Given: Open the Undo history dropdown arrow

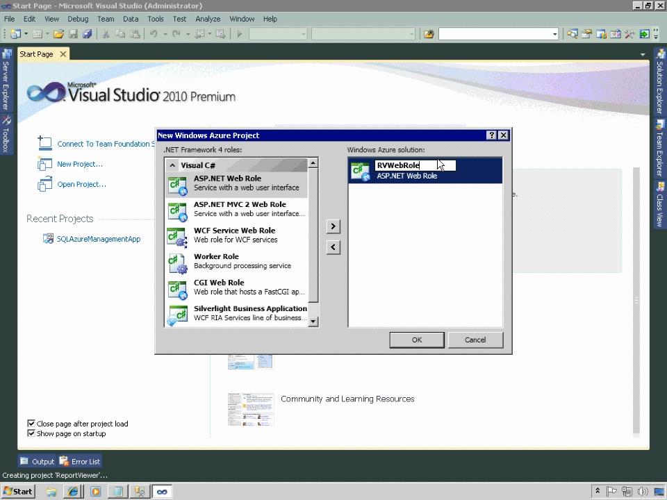Looking at the screenshot, I should (165, 33).
